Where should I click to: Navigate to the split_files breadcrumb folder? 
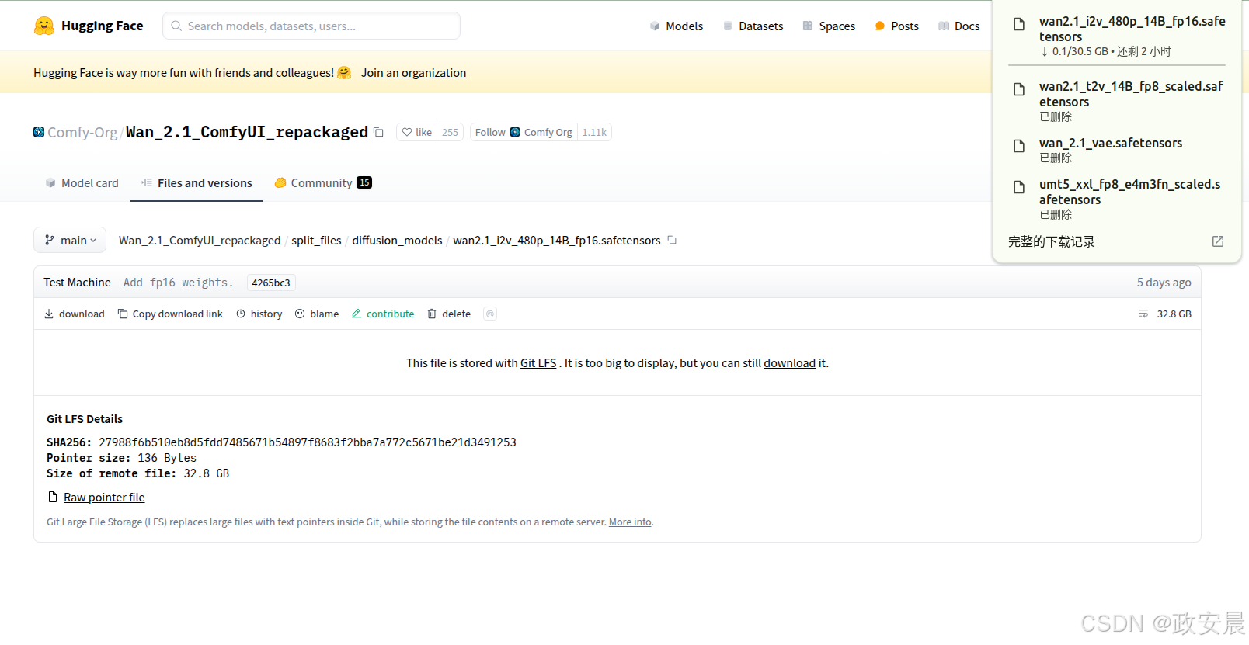[316, 240]
